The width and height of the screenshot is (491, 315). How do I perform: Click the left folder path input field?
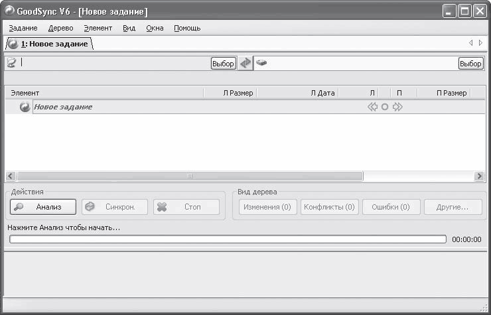click(113, 63)
